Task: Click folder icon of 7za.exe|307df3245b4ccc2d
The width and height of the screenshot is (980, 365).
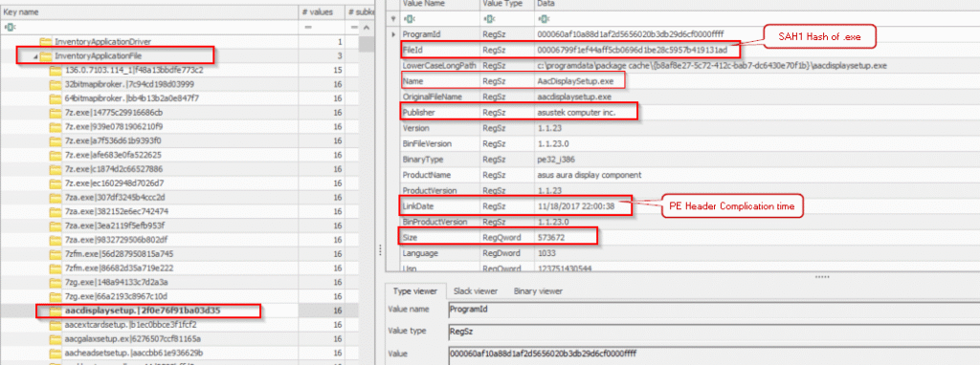Action: 55,197
